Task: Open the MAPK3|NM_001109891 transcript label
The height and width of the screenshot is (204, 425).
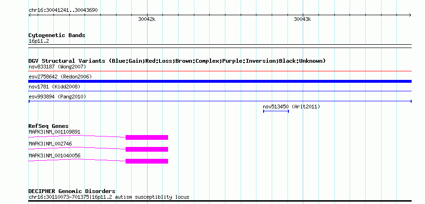Action: click(54, 132)
